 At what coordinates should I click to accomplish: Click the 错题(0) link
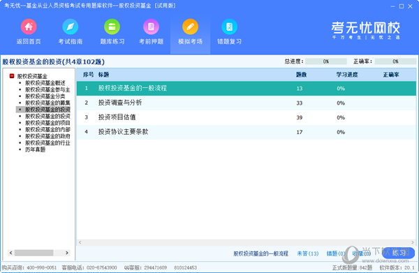[336, 253]
